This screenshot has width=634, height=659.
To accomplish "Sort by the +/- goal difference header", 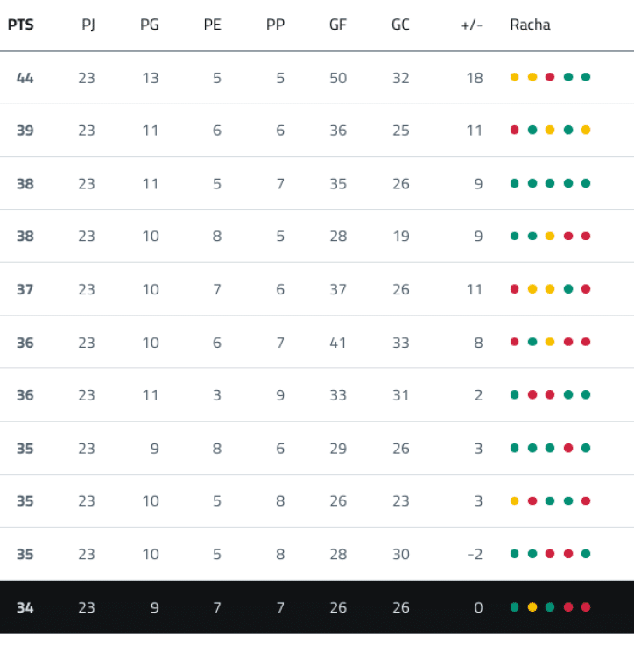I will (471, 25).
